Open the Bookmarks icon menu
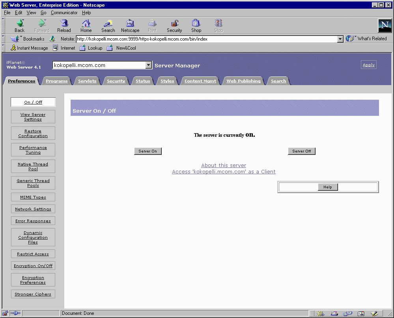 click(x=15, y=39)
